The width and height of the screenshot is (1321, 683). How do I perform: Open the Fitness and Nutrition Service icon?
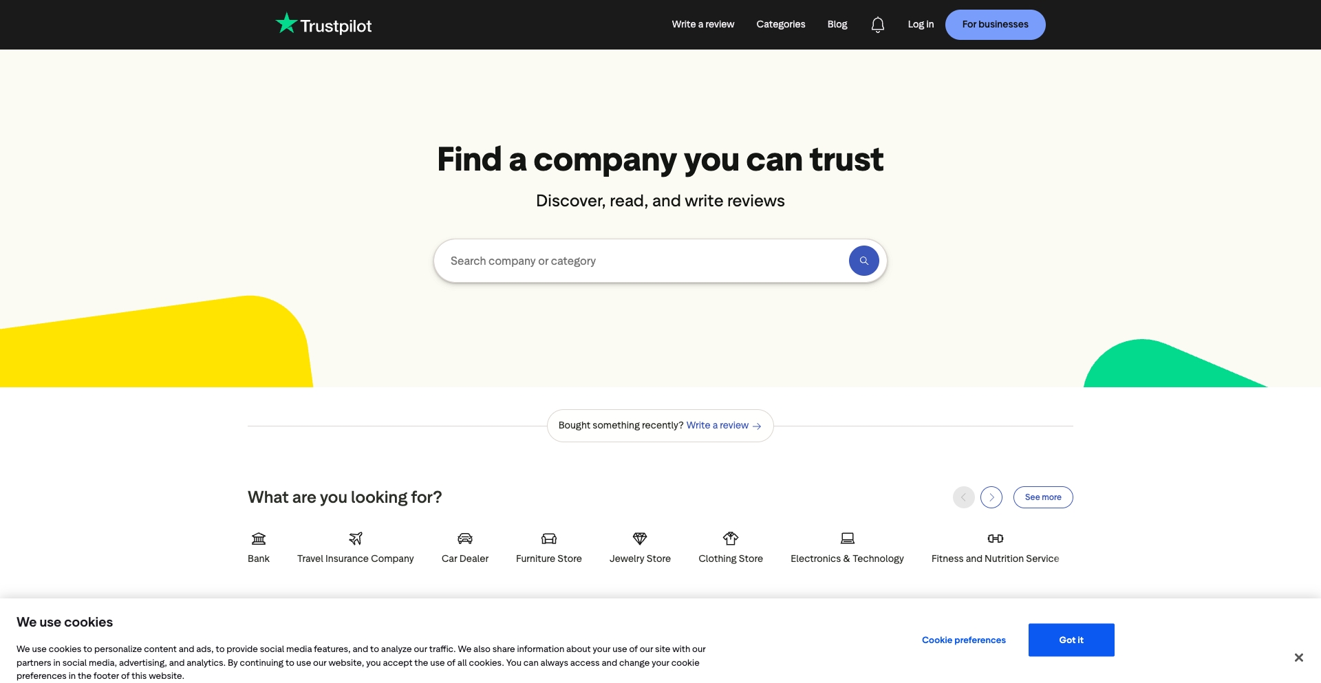995,539
